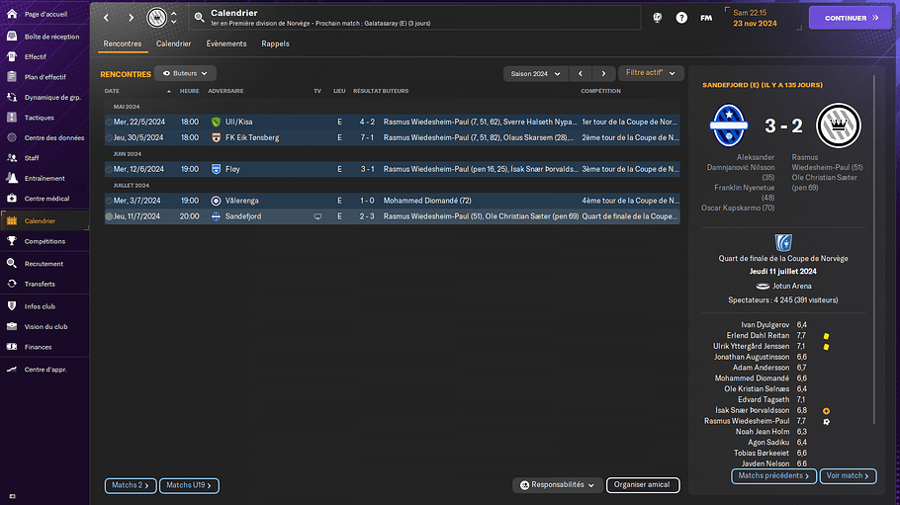Open the Saison 2024 dropdown
Screen dimensions: 900x505
535,73
